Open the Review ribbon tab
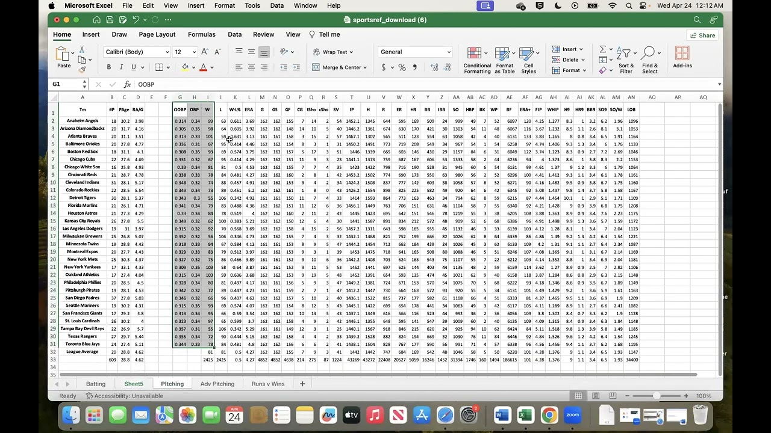The width and height of the screenshot is (771, 433). coord(263,35)
